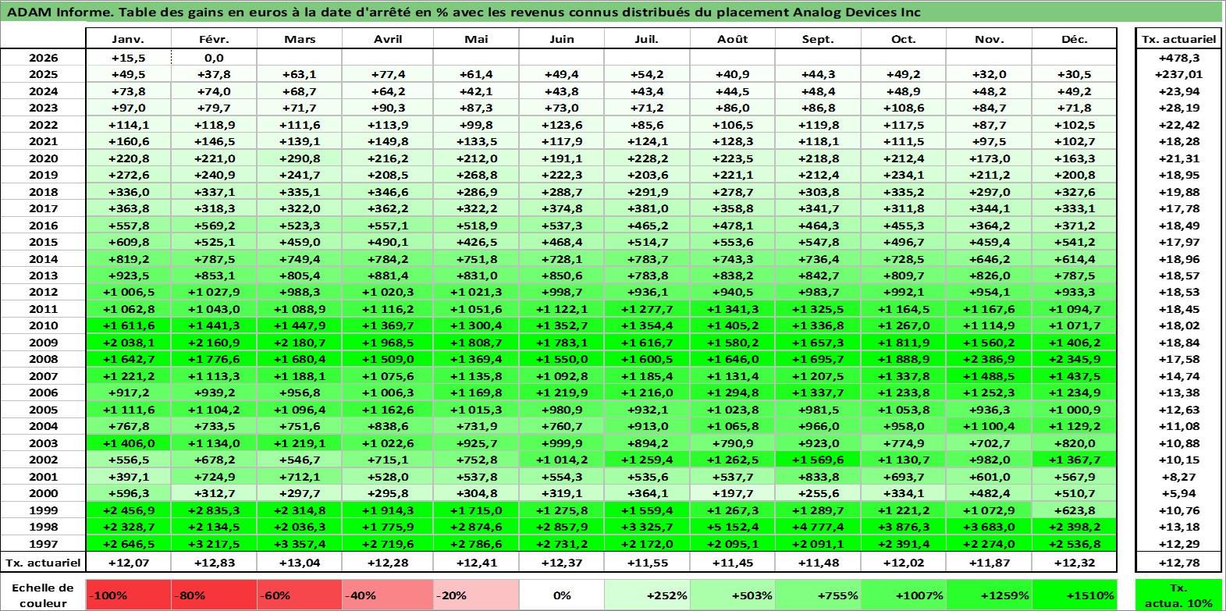Select the 2008 row label
This screenshot has width=1226, height=611.
coord(43,359)
